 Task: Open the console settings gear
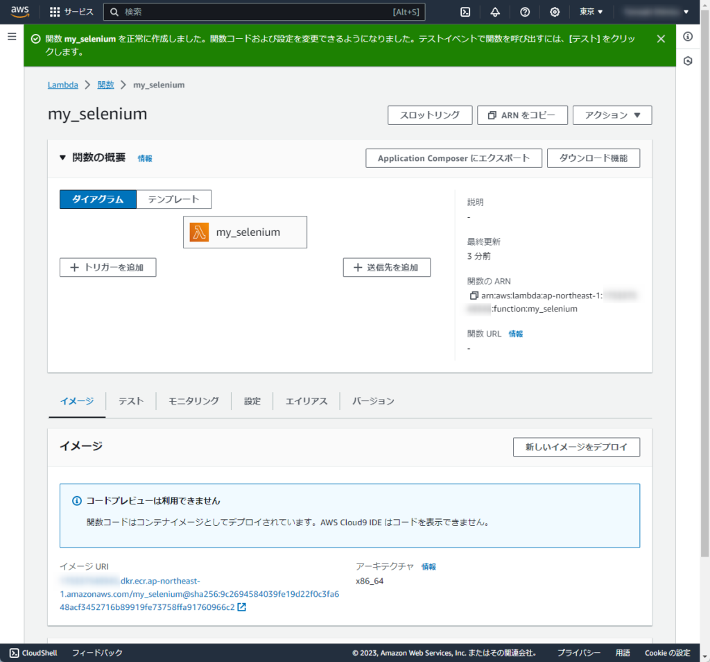pos(555,12)
